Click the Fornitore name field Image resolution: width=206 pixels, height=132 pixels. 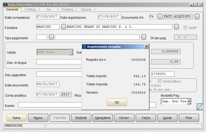[120, 27]
